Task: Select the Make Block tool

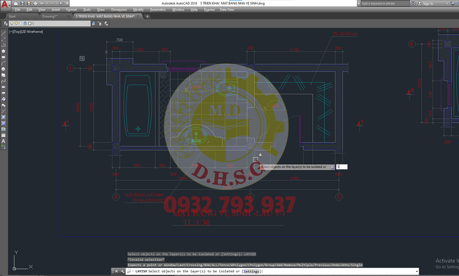Action: coord(4,105)
